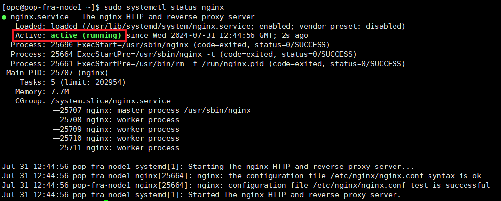
Task: Click the log line 'Started The nginx HTTP'
Action: pos(201,195)
